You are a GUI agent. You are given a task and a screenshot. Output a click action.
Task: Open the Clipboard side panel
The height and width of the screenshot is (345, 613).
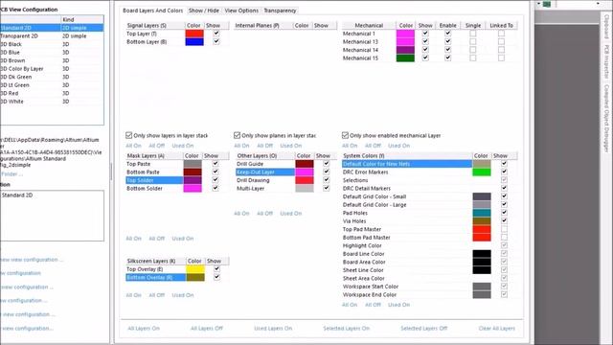[606, 27]
